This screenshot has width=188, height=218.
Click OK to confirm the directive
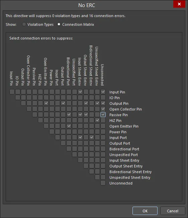point(145,211)
